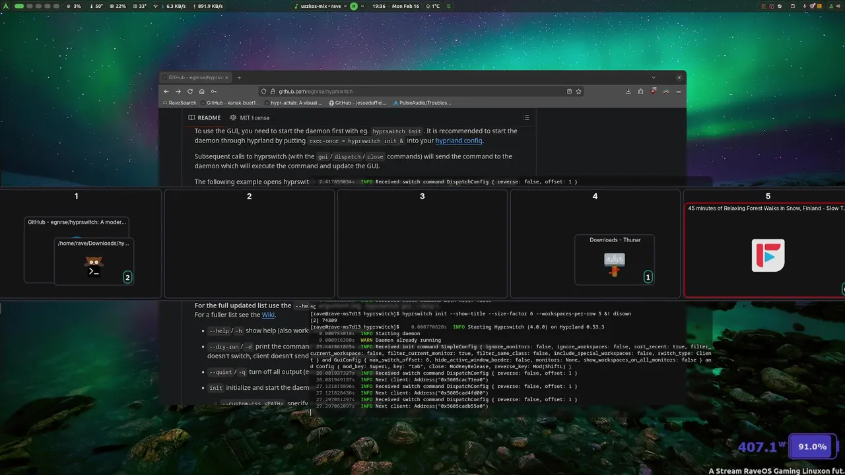This screenshot has height=475, width=845.
Task: Select the GitHub - egnrse/hyprswitch browser tab
Action: coord(195,77)
